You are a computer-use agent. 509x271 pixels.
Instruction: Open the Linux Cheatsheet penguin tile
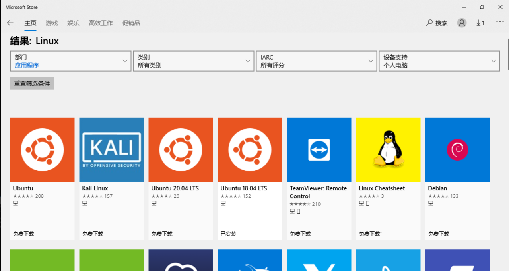click(388, 150)
